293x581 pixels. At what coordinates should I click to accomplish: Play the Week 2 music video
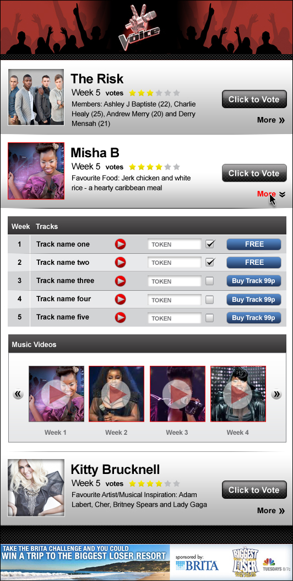pos(117,394)
